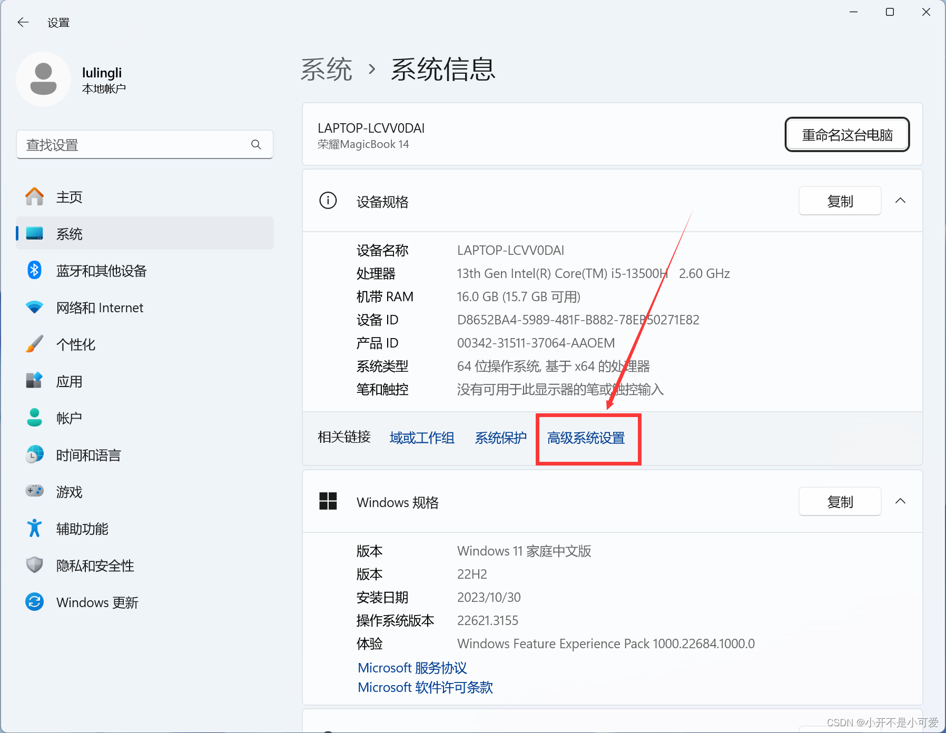This screenshot has width=946, height=733.
Task: Minimize the Settings window
Action: pos(854,12)
